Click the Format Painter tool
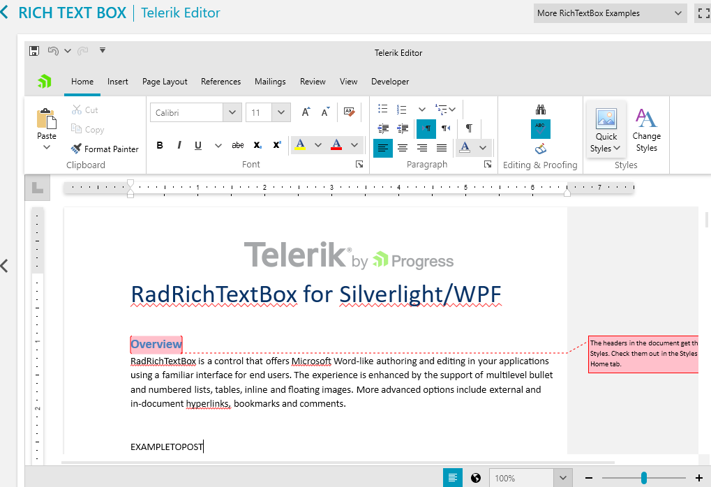The image size is (711, 487). click(105, 149)
